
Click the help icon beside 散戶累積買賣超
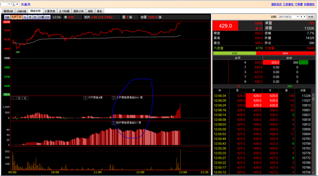pyautogui.click(x=114, y=123)
